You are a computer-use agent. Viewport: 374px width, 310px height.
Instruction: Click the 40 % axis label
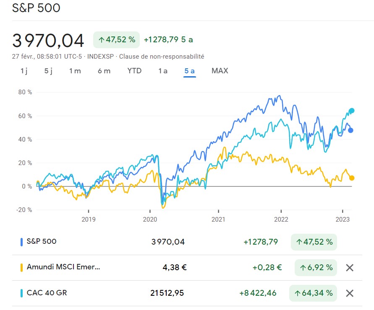25,139
